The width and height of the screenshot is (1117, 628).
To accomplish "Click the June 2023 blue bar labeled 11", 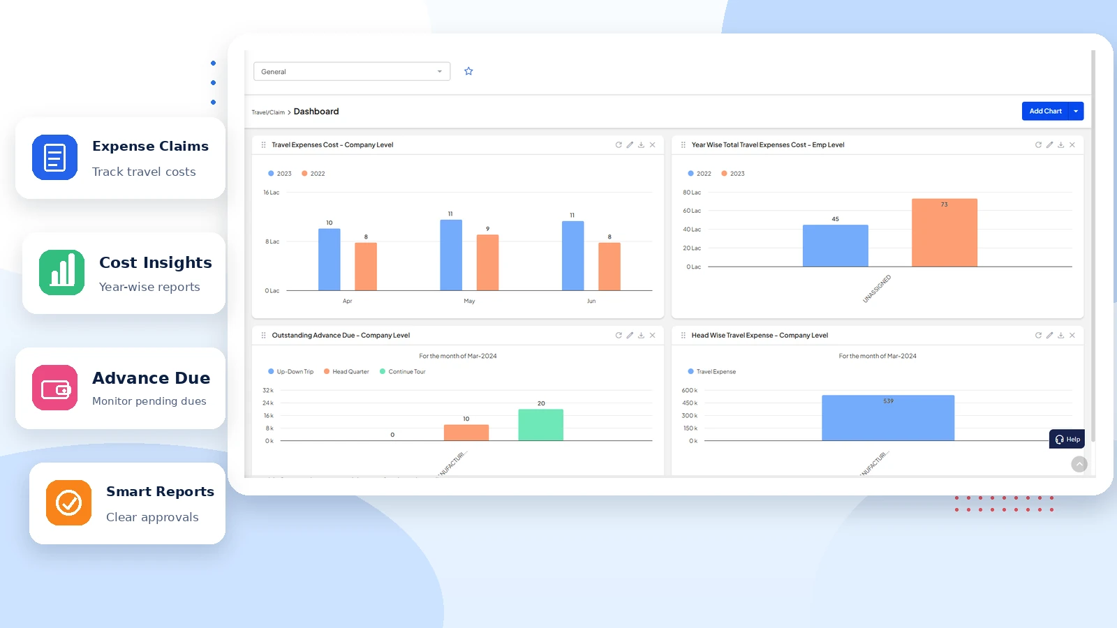I will [x=573, y=256].
